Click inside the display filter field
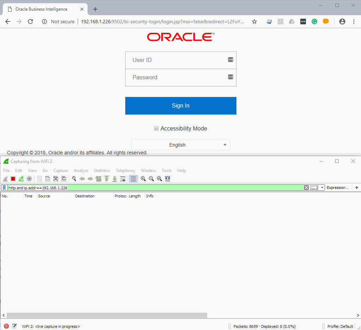 (x=155, y=188)
